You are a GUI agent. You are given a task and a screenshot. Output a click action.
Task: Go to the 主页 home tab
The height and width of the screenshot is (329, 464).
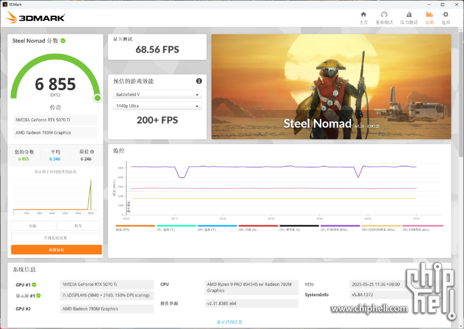coord(363,18)
